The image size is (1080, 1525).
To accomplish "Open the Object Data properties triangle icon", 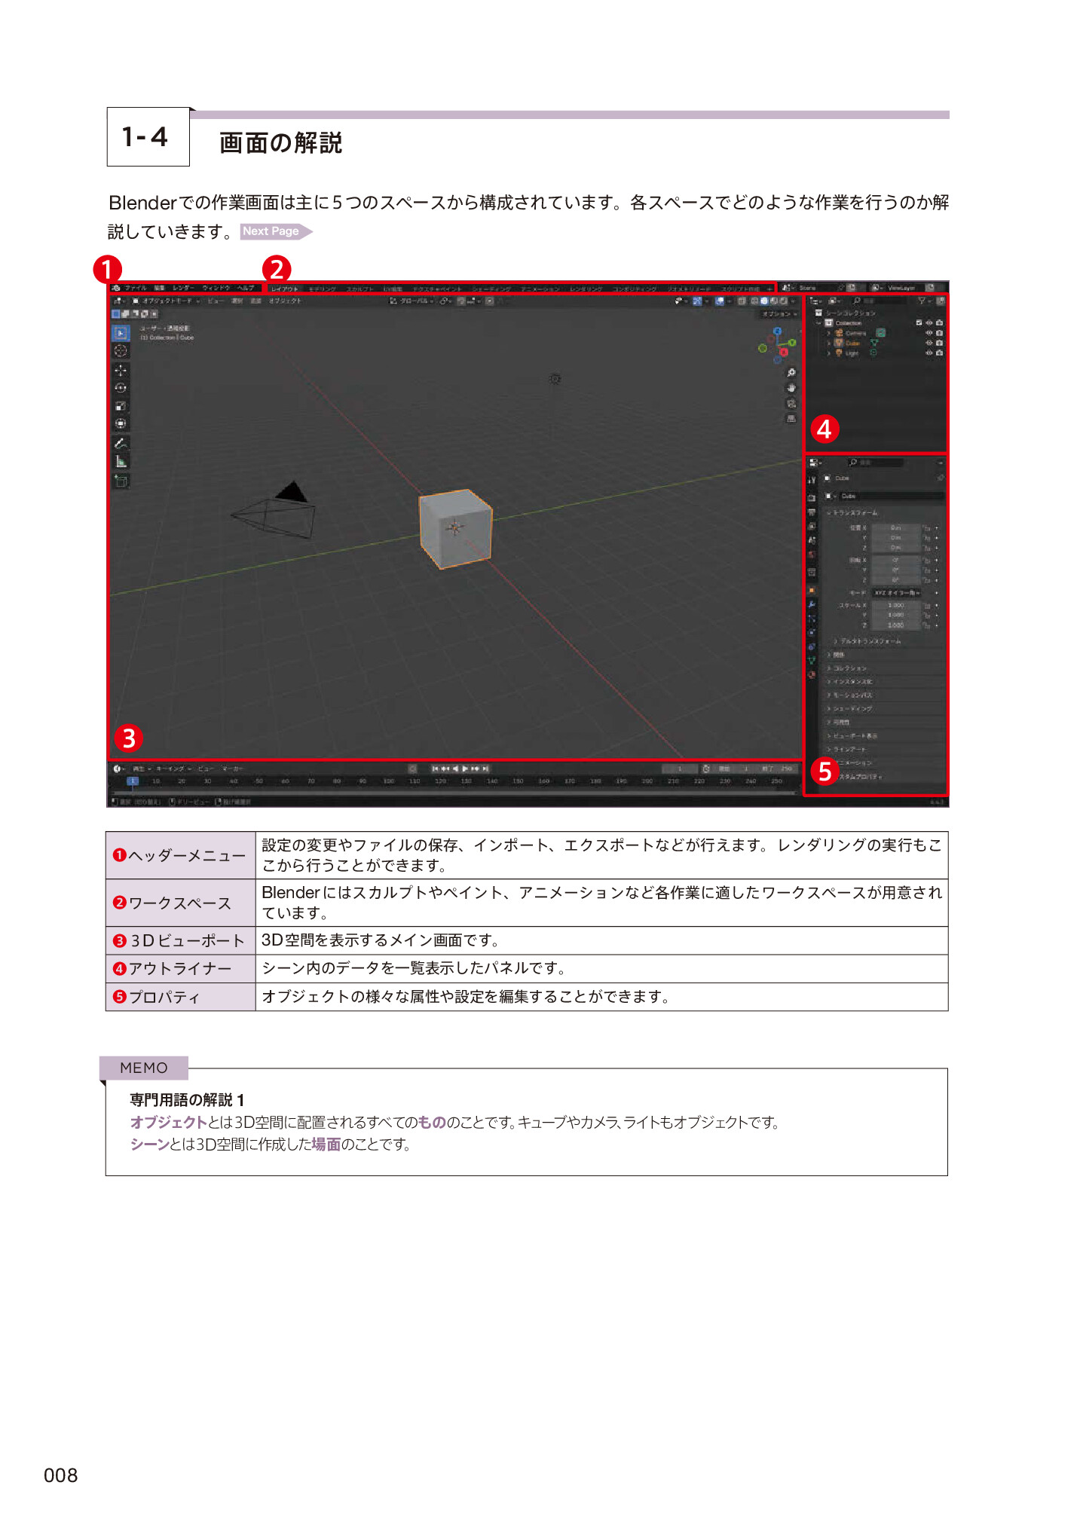I will (812, 661).
